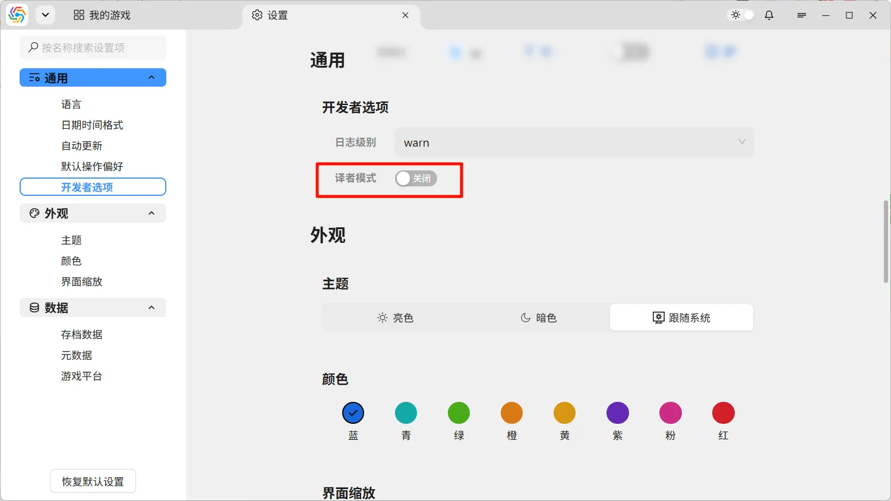Close the 设置 tab
This screenshot has height=501, width=891.
405,15
